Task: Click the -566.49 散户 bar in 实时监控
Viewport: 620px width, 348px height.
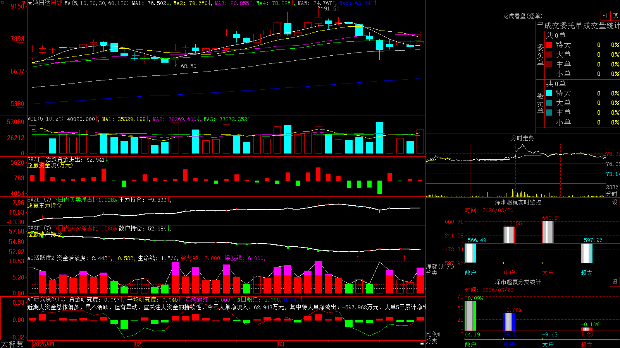Action: coord(470,253)
